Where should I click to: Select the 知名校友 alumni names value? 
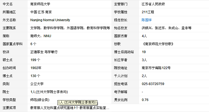coord(166,28)
